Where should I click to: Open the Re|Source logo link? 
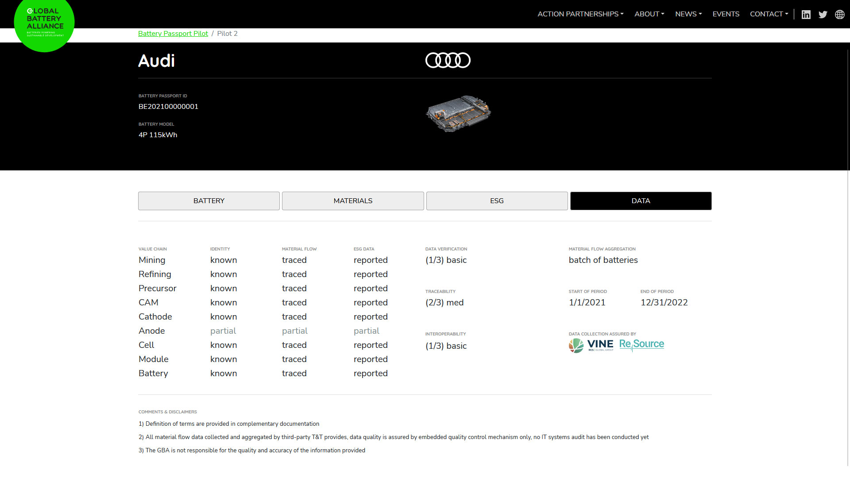641,344
